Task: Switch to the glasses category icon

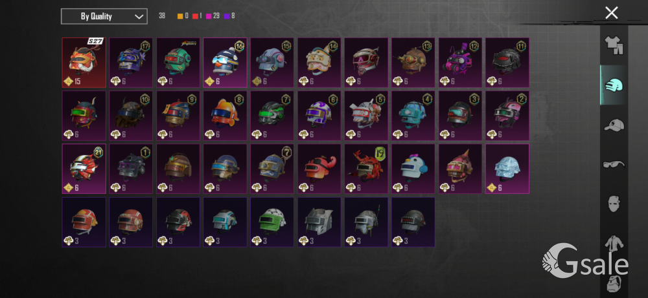Action: (x=614, y=164)
